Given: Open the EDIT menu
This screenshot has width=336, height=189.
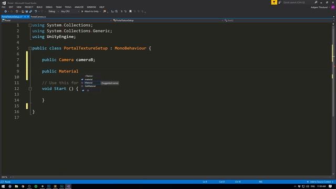Looking at the screenshot, I should 11,7.
